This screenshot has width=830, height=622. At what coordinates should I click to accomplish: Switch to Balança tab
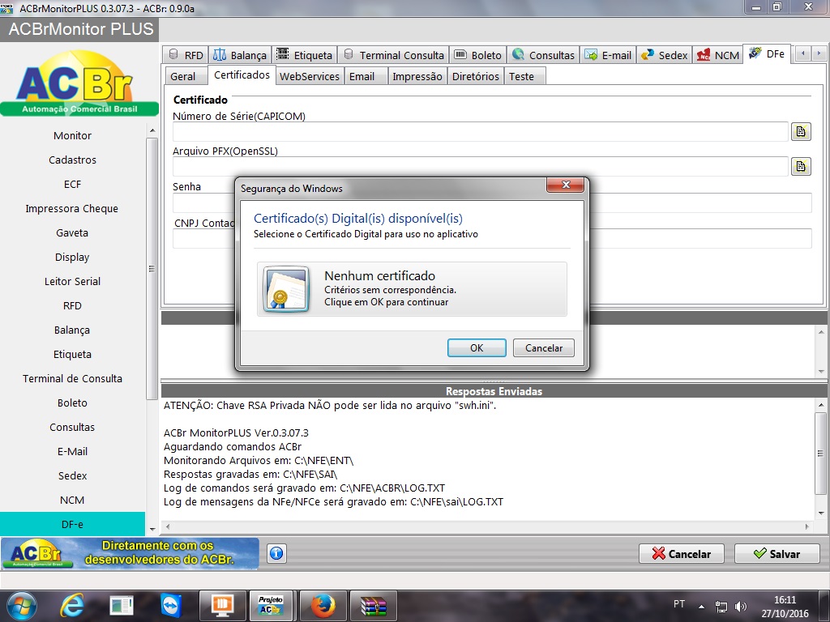coord(240,55)
